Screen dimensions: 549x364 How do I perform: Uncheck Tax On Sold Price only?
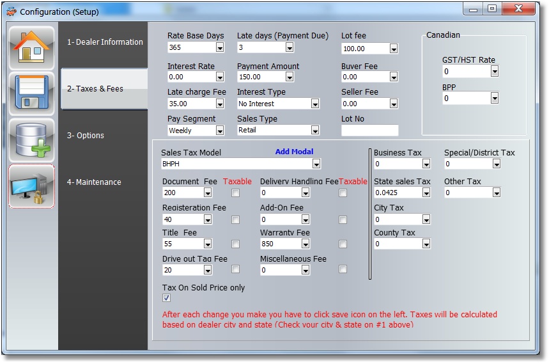167,298
